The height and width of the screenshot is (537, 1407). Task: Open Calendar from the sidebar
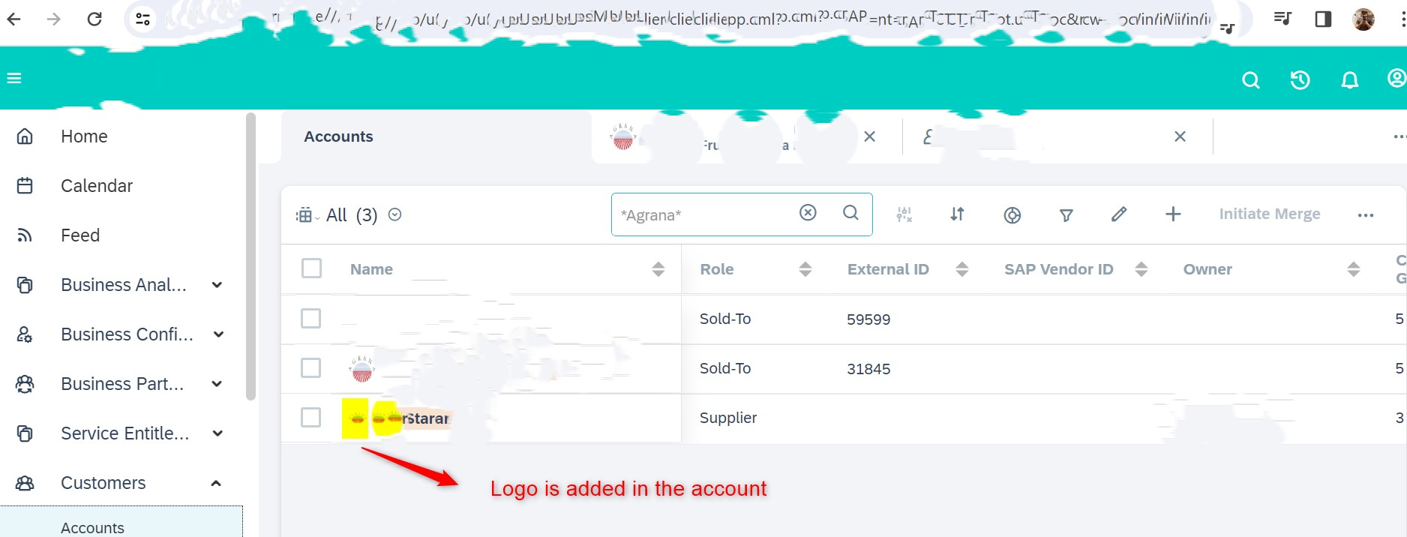(x=97, y=186)
